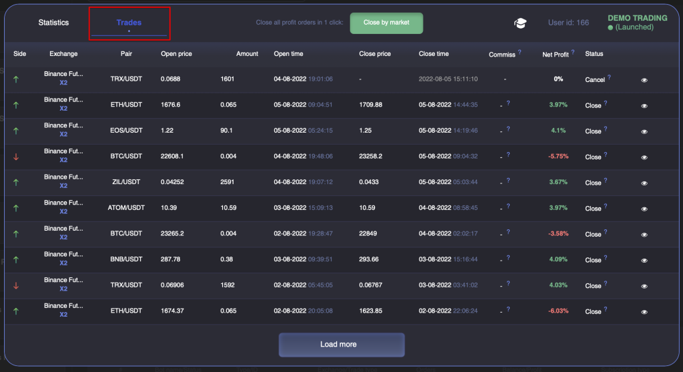Click the amount 90.1 cell

226,130
